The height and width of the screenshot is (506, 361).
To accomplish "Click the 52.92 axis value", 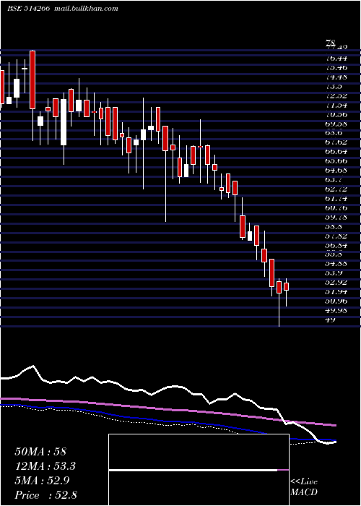I will (336, 283).
